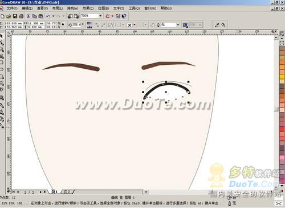Open the outline width 无 dropdown
The height and width of the screenshot is (208, 285).
point(178,24)
